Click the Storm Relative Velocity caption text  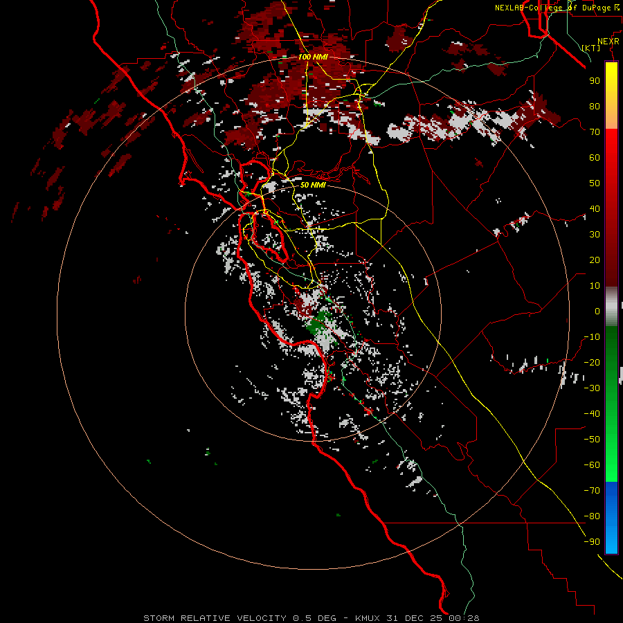(311, 618)
